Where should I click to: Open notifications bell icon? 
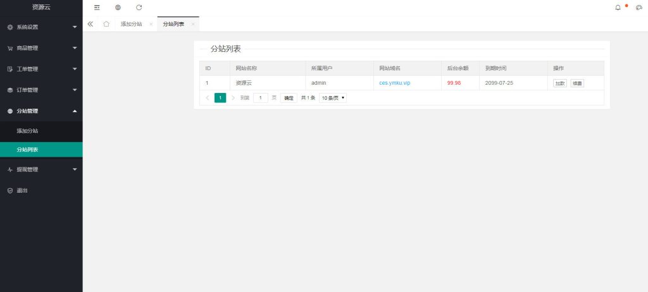coord(618,8)
